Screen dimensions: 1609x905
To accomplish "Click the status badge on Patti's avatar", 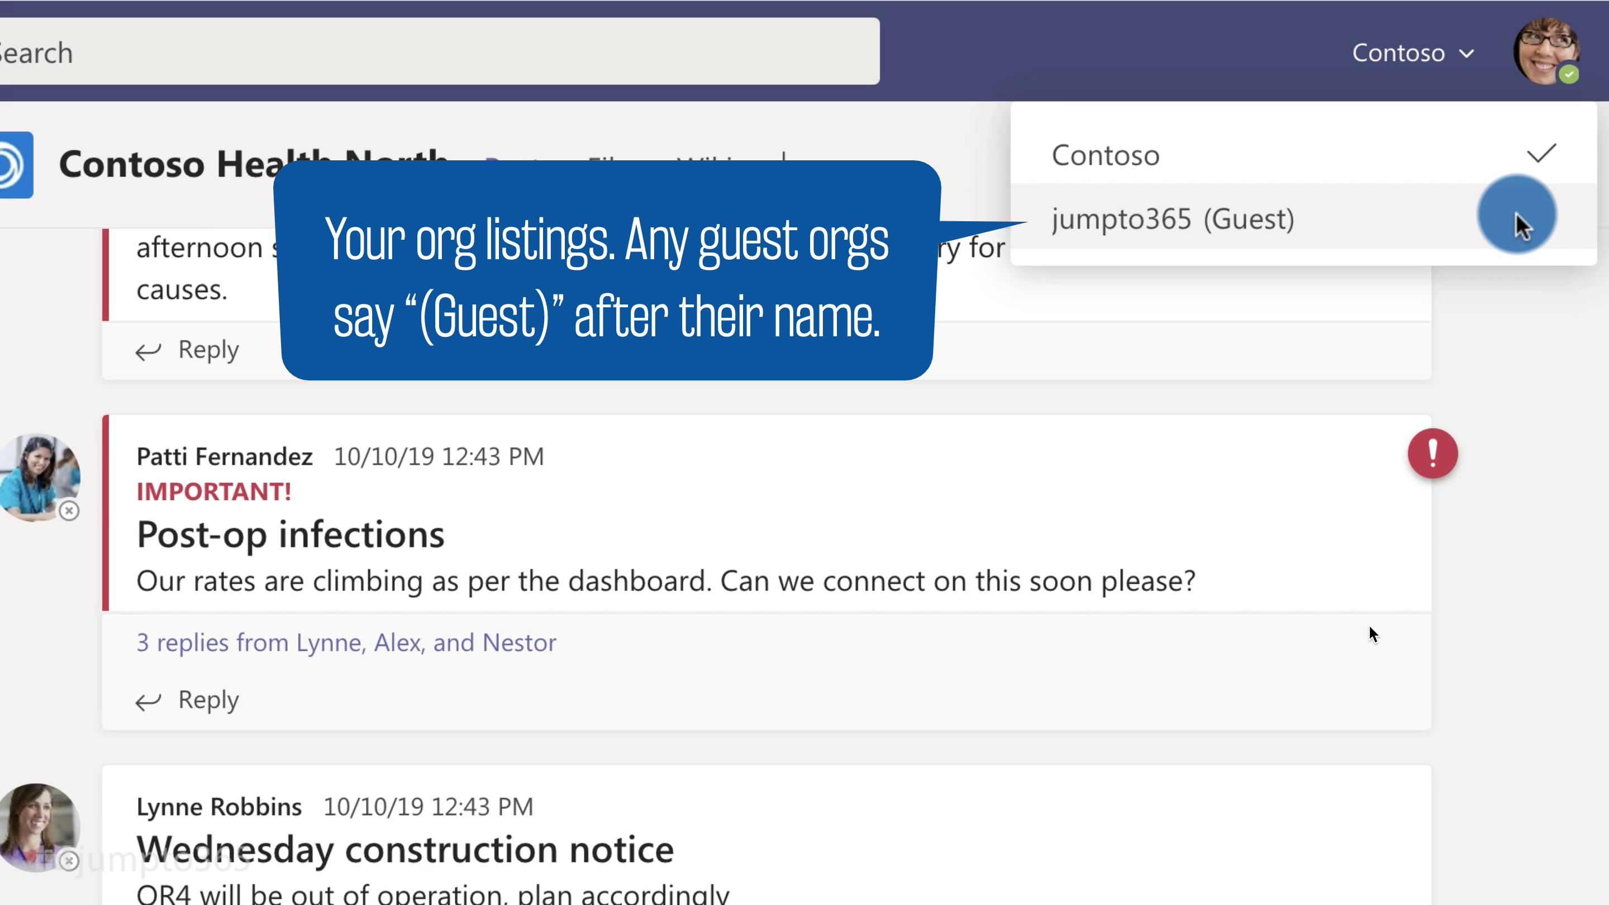I will point(69,511).
